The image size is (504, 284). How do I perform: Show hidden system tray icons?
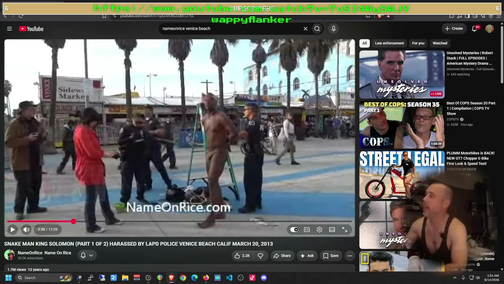(455, 278)
